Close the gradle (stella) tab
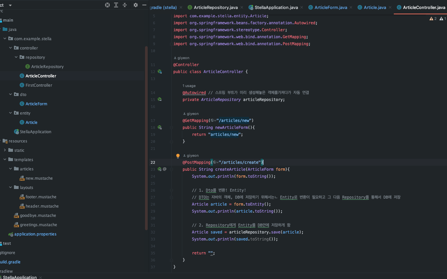447x279 pixels. (x=181, y=7)
